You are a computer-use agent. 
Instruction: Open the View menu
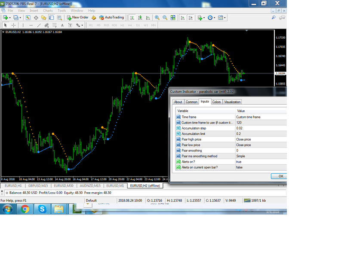tap(21, 10)
